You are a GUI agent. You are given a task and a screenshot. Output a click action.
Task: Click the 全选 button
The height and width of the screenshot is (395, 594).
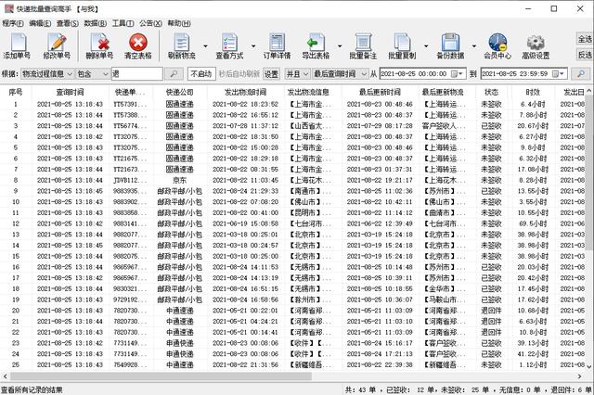585,39
